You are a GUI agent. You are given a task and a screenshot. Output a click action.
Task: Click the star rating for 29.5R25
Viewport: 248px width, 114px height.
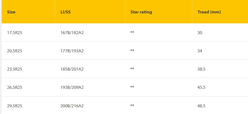click(x=132, y=105)
